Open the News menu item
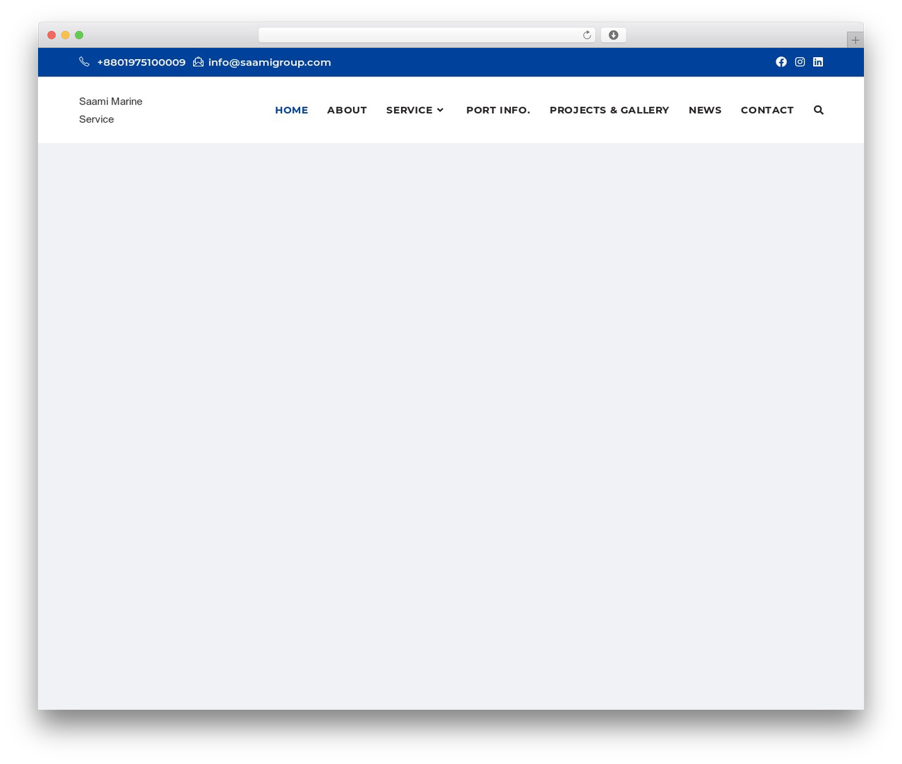Screen dimensions: 902x764 pos(705,110)
